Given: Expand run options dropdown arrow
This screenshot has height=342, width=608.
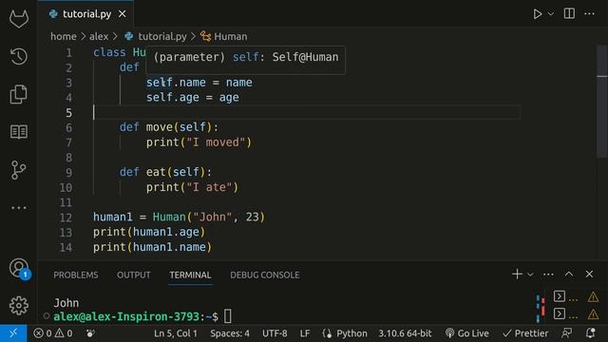Looking at the screenshot, I should coord(551,14).
